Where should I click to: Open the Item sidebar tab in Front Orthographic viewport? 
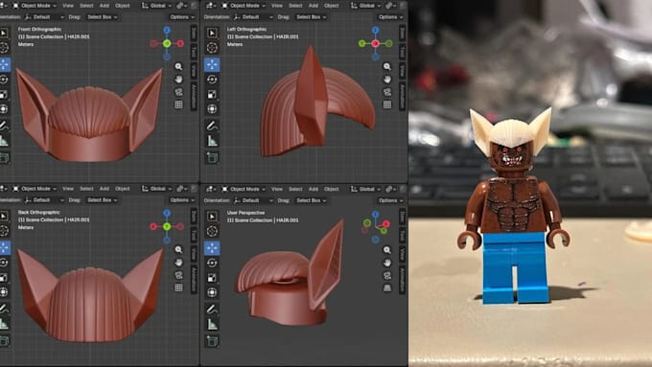tap(195, 34)
